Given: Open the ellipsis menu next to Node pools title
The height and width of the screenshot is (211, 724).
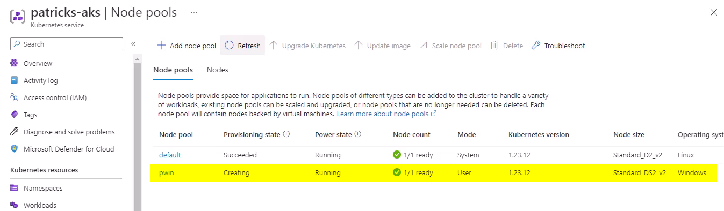Looking at the screenshot, I should (x=194, y=12).
